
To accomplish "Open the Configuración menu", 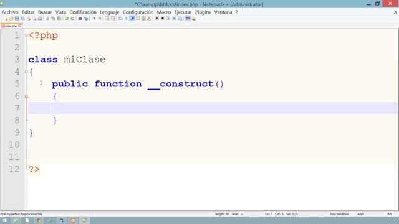I will pyautogui.click(x=138, y=12).
